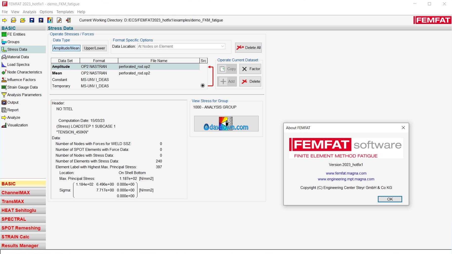Image resolution: width=452 pixels, height=254 pixels.
Task: Click the document with pencil toolbar icon
Action: (x=59, y=20)
